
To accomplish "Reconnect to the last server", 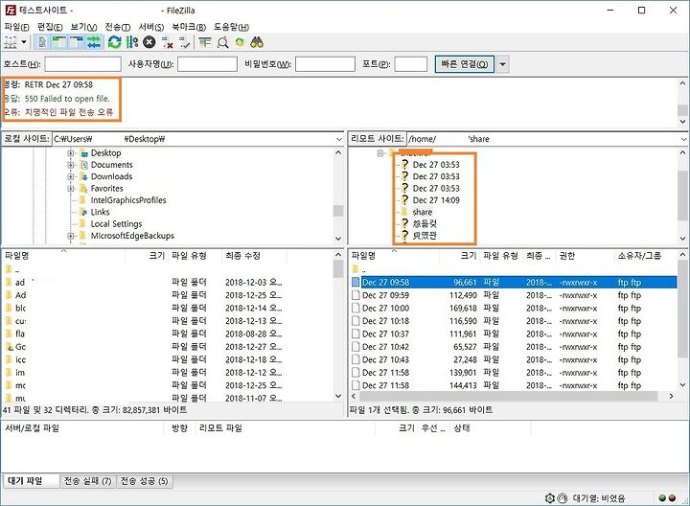I will click(x=184, y=43).
